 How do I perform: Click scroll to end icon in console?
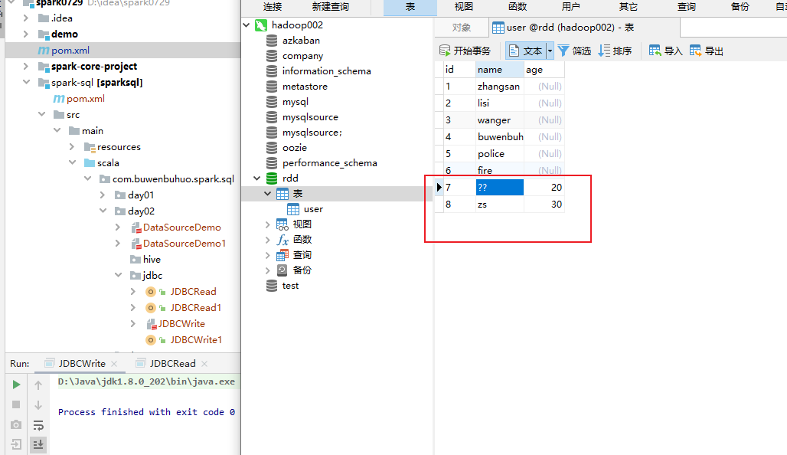38,444
